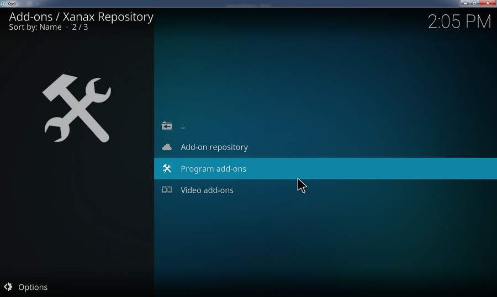Go up via the '..' entry
The image size is (497, 297).
(x=325, y=126)
